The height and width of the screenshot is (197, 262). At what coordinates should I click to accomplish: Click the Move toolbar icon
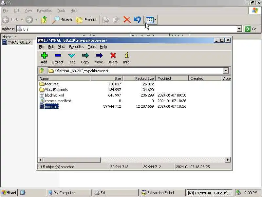(99, 58)
